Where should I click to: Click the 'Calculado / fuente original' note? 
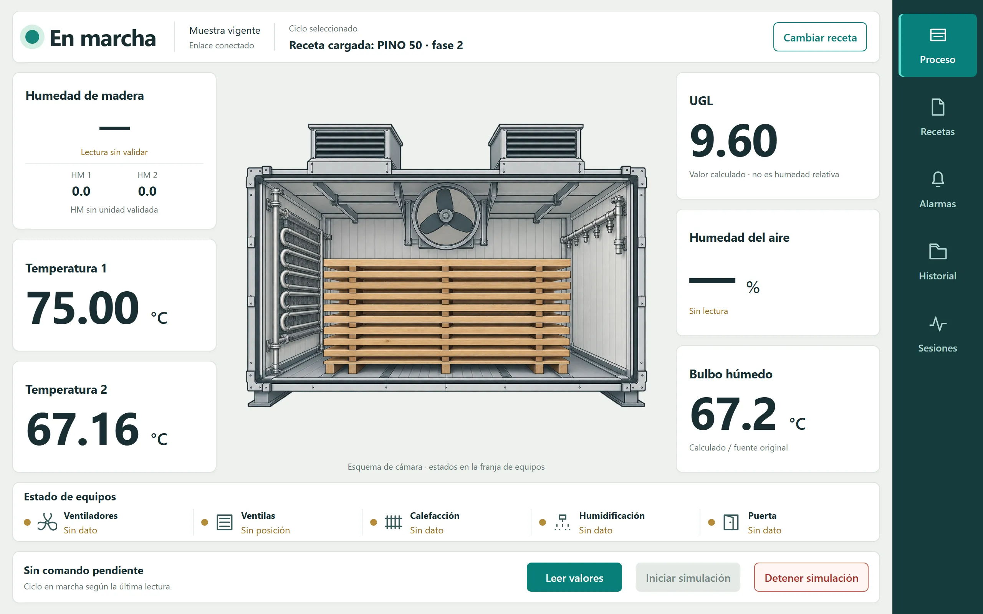(738, 447)
